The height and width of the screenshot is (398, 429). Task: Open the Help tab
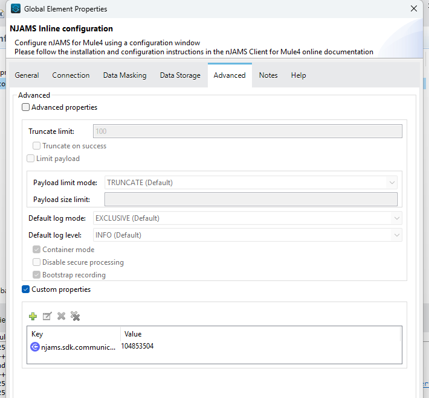tap(298, 75)
